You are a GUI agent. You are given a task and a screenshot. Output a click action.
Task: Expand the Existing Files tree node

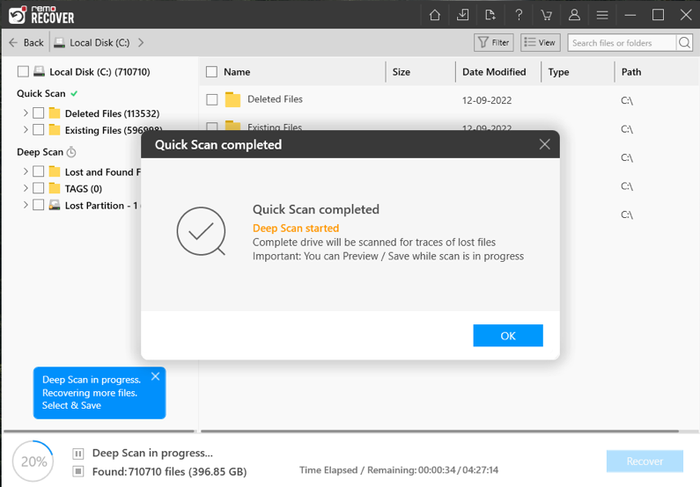pos(26,129)
